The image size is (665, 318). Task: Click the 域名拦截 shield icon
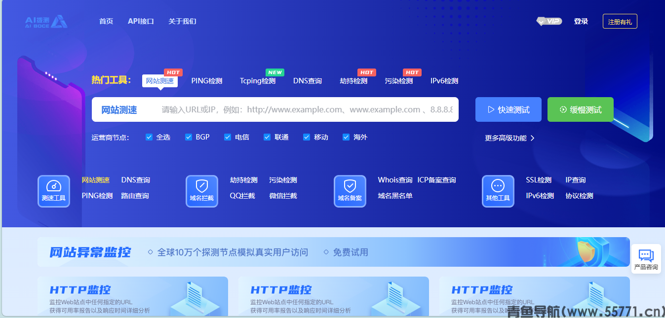pos(202,191)
